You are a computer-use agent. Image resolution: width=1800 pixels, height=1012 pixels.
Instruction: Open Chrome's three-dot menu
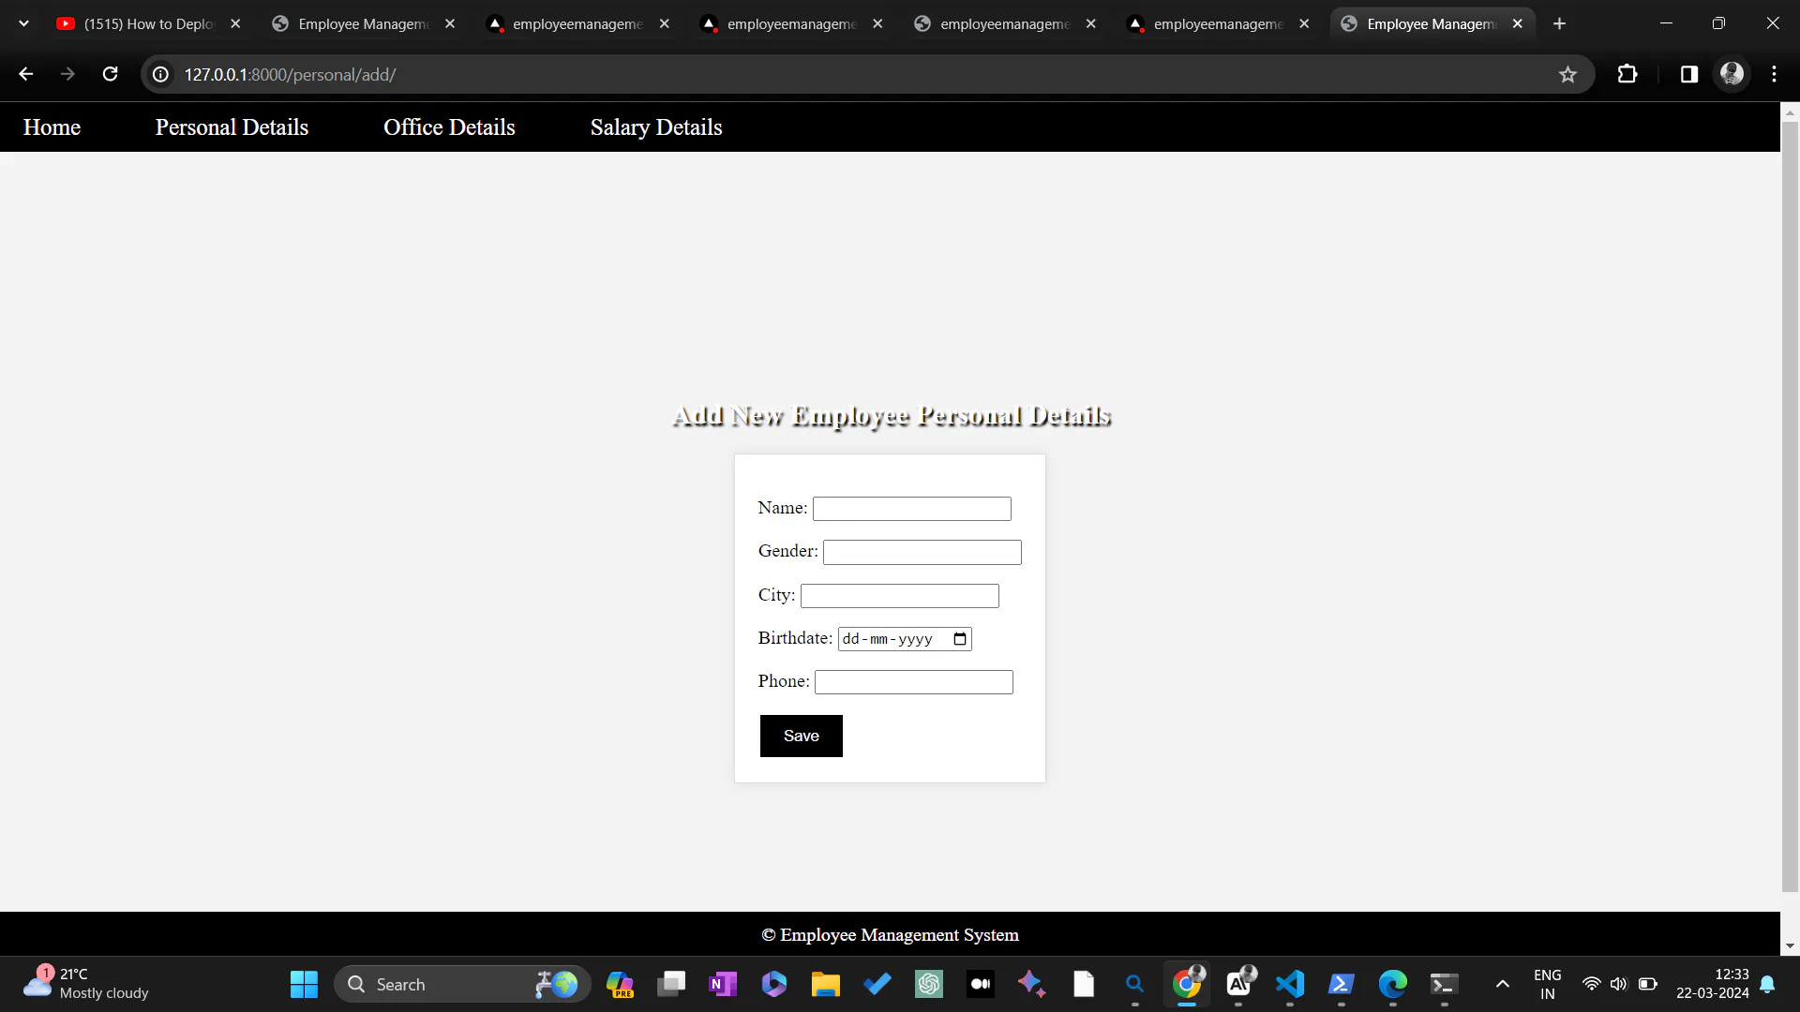[1774, 74]
